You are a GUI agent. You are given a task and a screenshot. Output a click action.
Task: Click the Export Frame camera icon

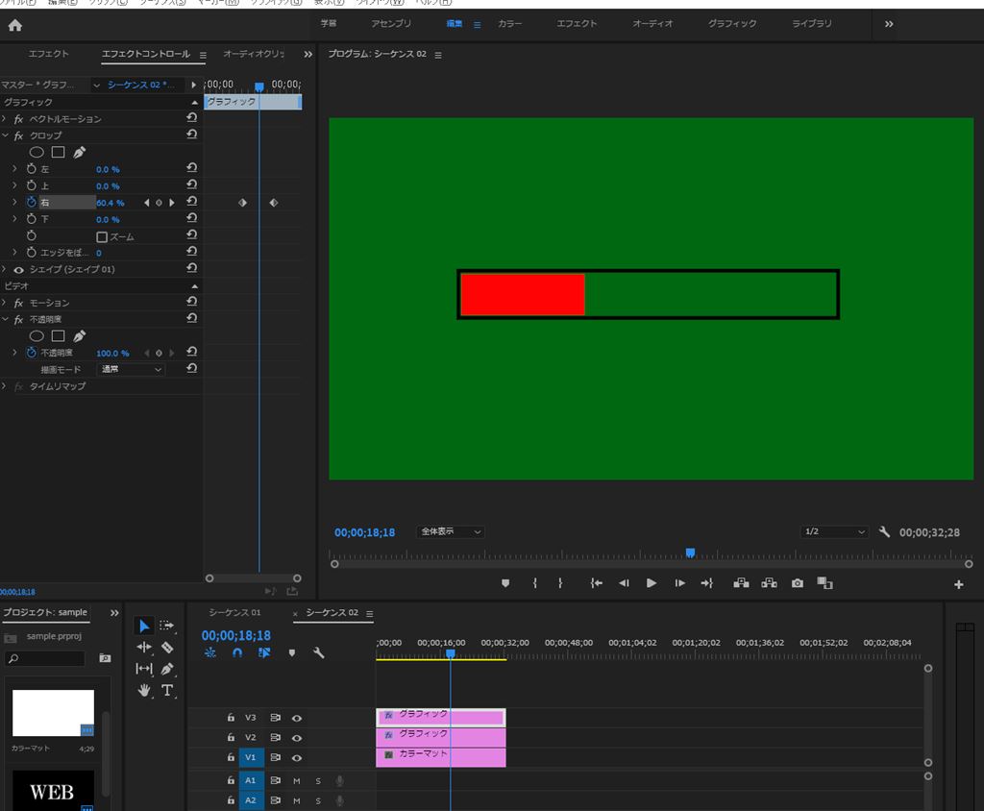point(797,583)
